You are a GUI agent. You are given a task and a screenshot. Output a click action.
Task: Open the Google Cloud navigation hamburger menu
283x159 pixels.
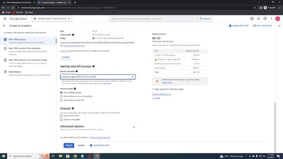click(x=5, y=19)
